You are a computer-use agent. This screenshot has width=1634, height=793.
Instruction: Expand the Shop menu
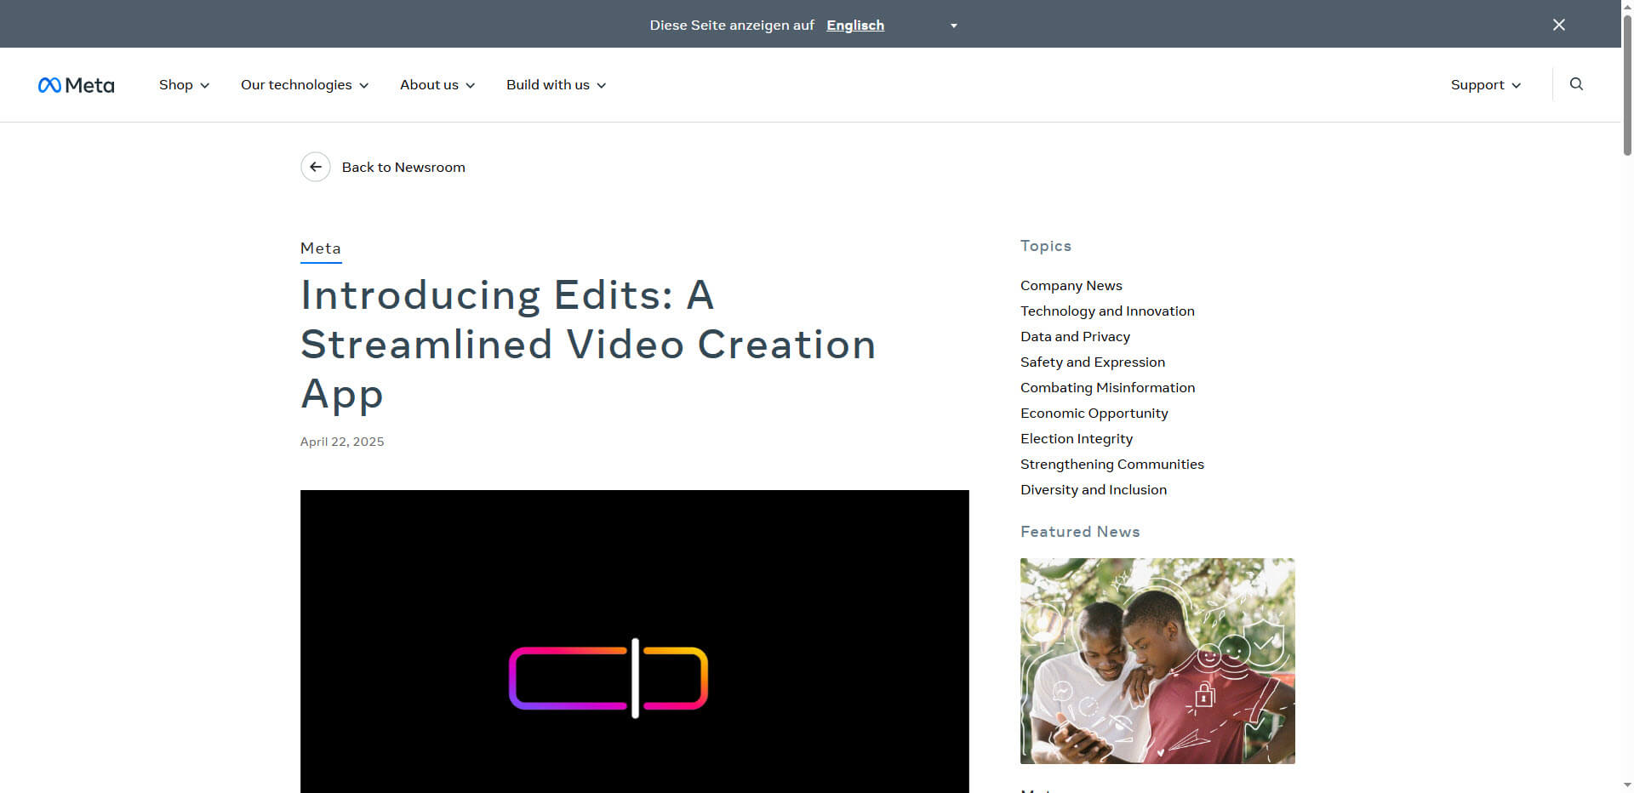pyautogui.click(x=184, y=85)
